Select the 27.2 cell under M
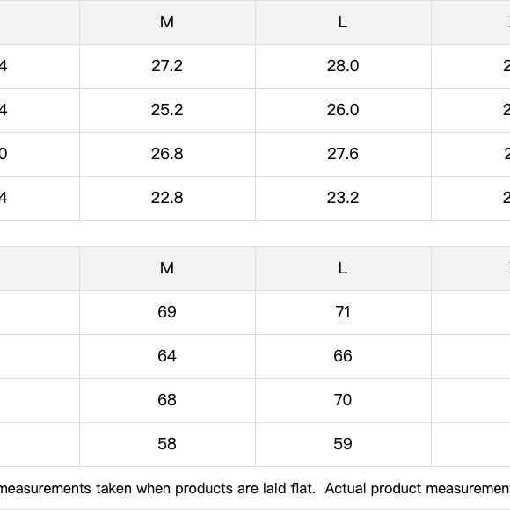The height and width of the screenshot is (510, 510). pyautogui.click(x=167, y=66)
